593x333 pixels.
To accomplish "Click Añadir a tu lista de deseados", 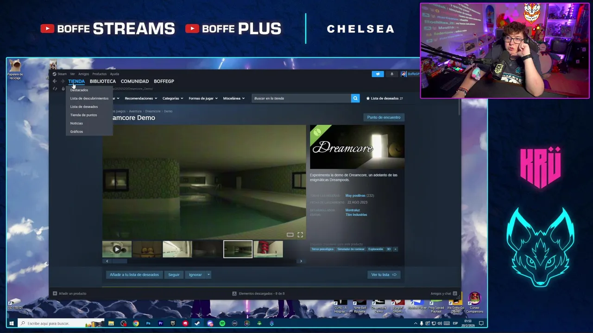I will [x=134, y=275].
